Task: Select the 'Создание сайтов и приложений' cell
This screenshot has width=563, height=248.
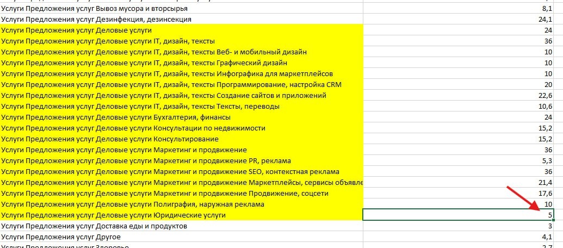Action: (181, 96)
